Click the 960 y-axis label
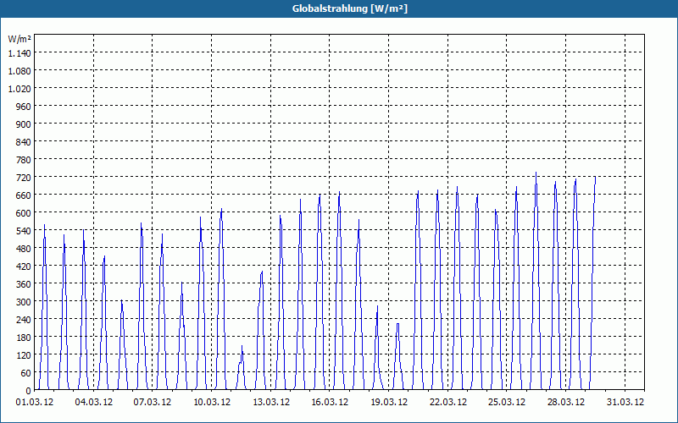 click(x=24, y=107)
